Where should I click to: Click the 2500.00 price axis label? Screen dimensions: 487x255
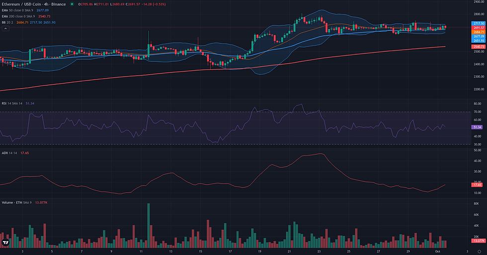click(x=479, y=51)
